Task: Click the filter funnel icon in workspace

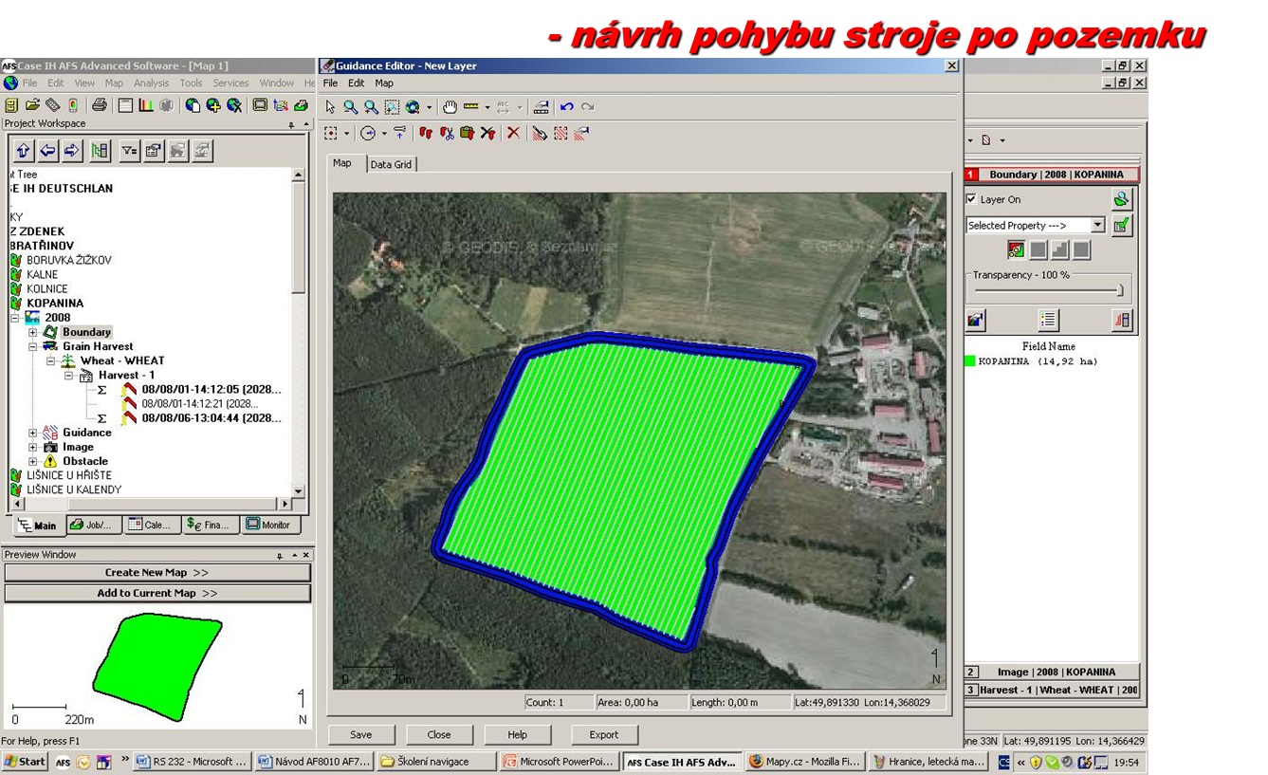Action: pyautogui.click(x=129, y=150)
